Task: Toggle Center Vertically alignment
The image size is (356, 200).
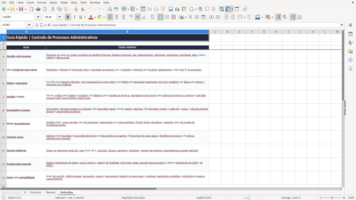Action: pyautogui.click(x=138, y=17)
